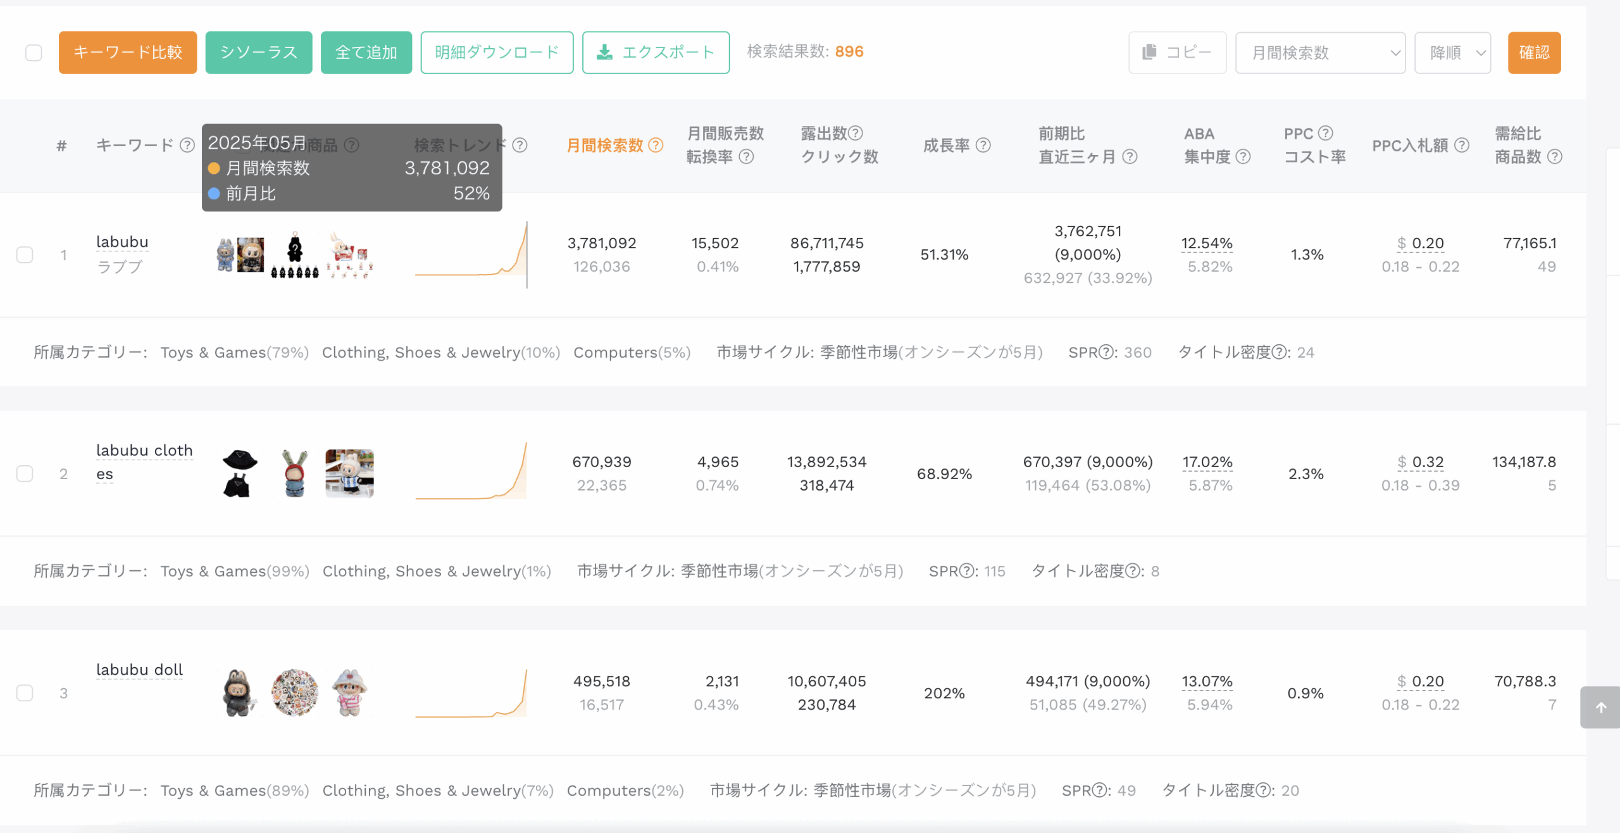The image size is (1620, 833).
Task: Open the round sticker pack thumbnail
Action: tap(295, 693)
